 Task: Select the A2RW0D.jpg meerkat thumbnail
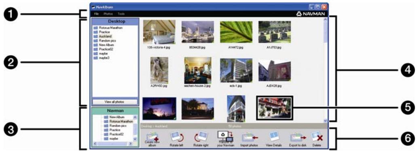click(x=159, y=70)
